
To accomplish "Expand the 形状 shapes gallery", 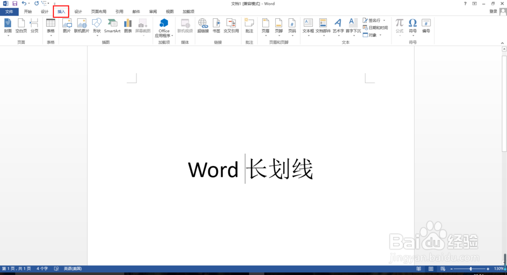I will point(97,35).
